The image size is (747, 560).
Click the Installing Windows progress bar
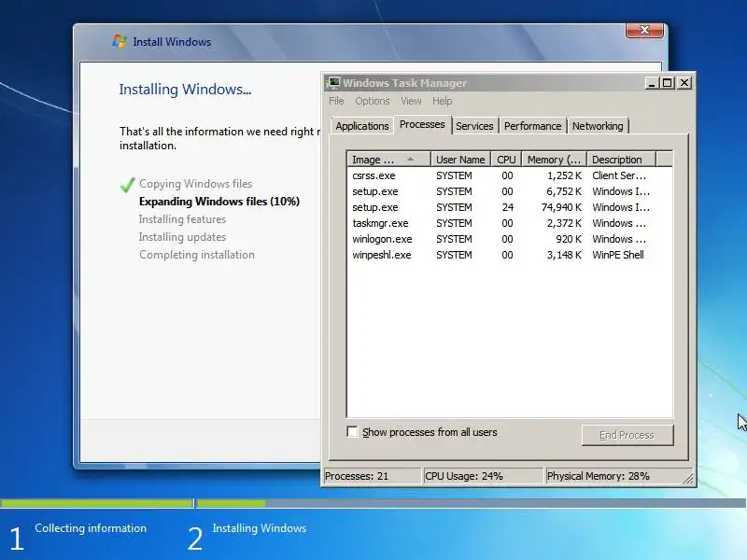coord(472,503)
